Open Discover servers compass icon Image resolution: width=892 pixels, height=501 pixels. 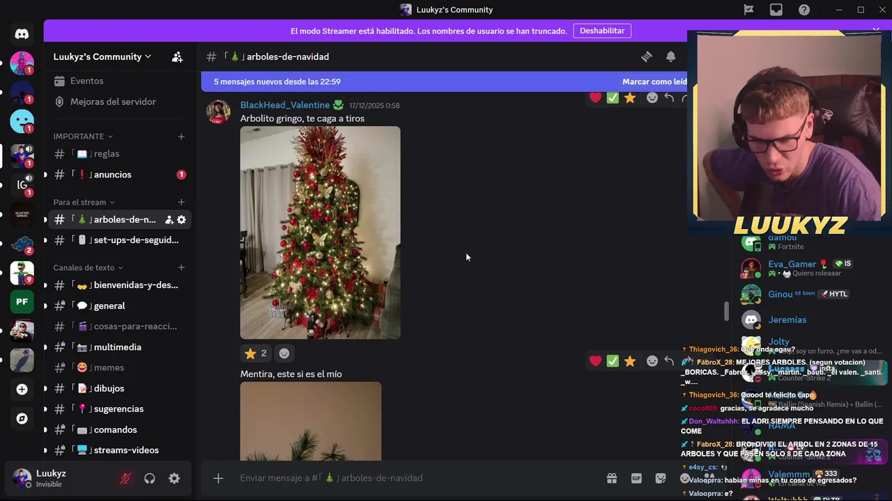click(22, 418)
